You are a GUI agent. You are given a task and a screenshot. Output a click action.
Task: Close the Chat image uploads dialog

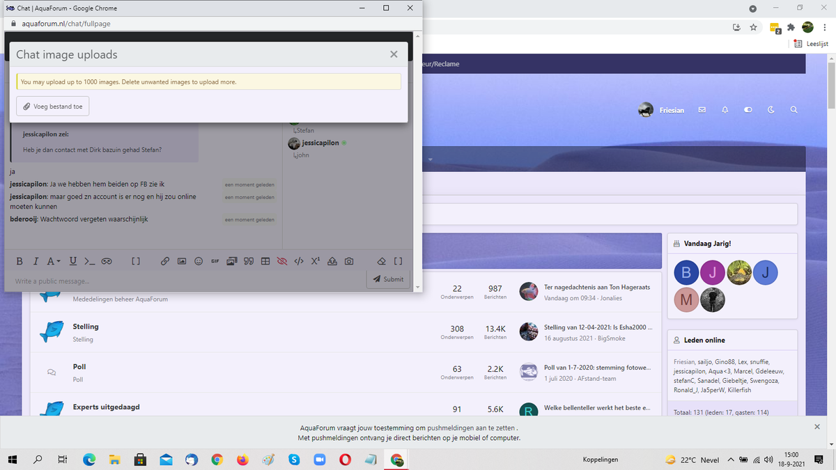(394, 54)
